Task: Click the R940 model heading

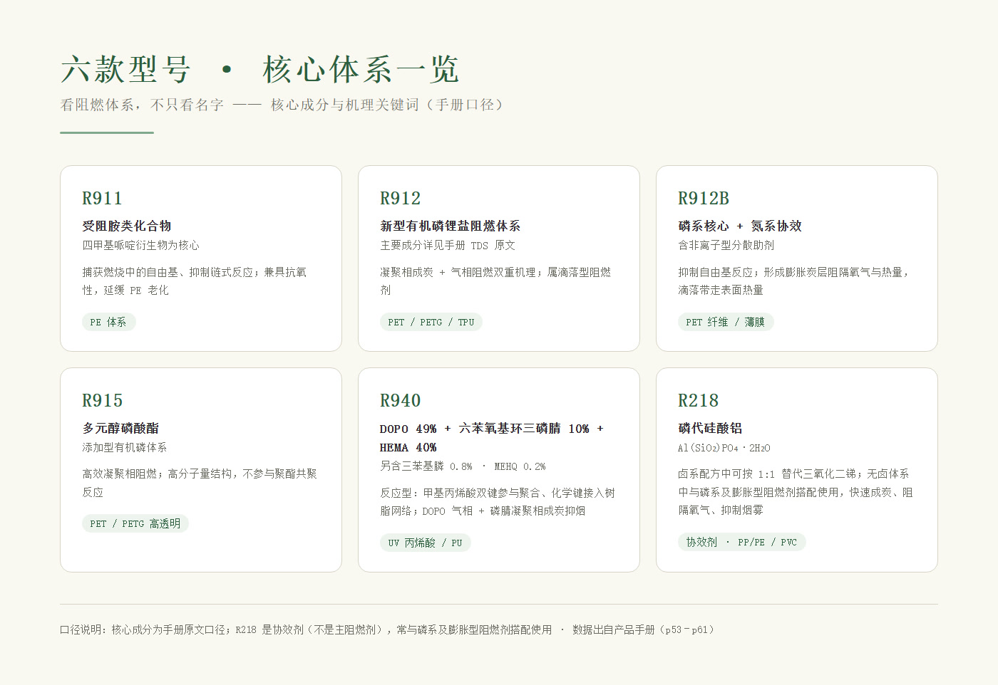Action: (x=400, y=400)
